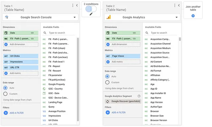Collapse Table 2 panel with arrow
The width and height of the screenshot is (212, 127).
[179, 5]
